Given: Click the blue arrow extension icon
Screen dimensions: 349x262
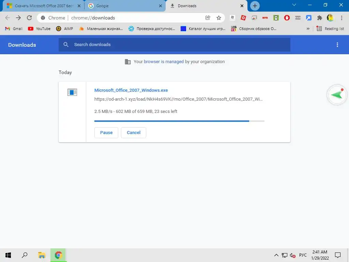Looking at the screenshot, I should (x=309, y=18).
